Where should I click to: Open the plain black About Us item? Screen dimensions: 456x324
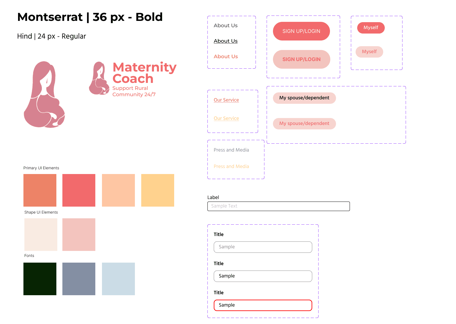[225, 25]
